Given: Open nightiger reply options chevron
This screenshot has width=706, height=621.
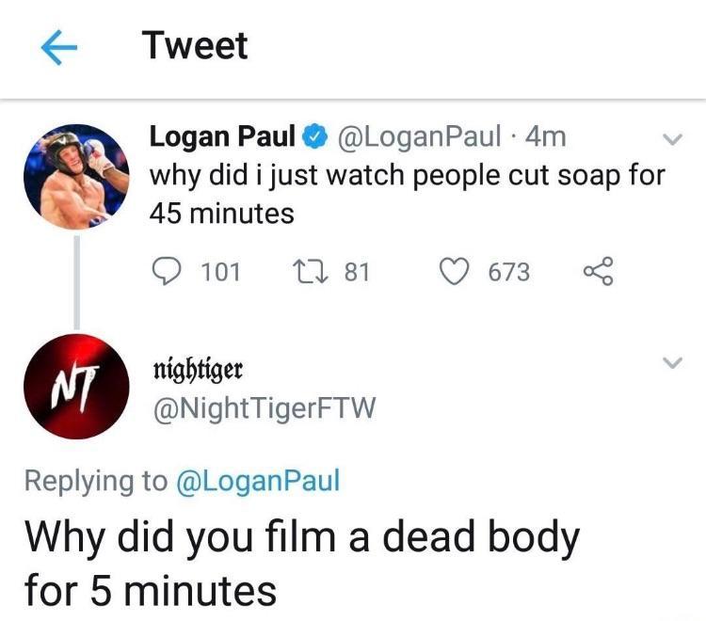Looking at the screenshot, I should [x=671, y=363].
